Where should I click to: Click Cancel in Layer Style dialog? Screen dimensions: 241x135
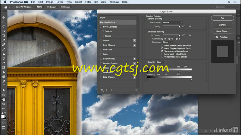click(222, 25)
